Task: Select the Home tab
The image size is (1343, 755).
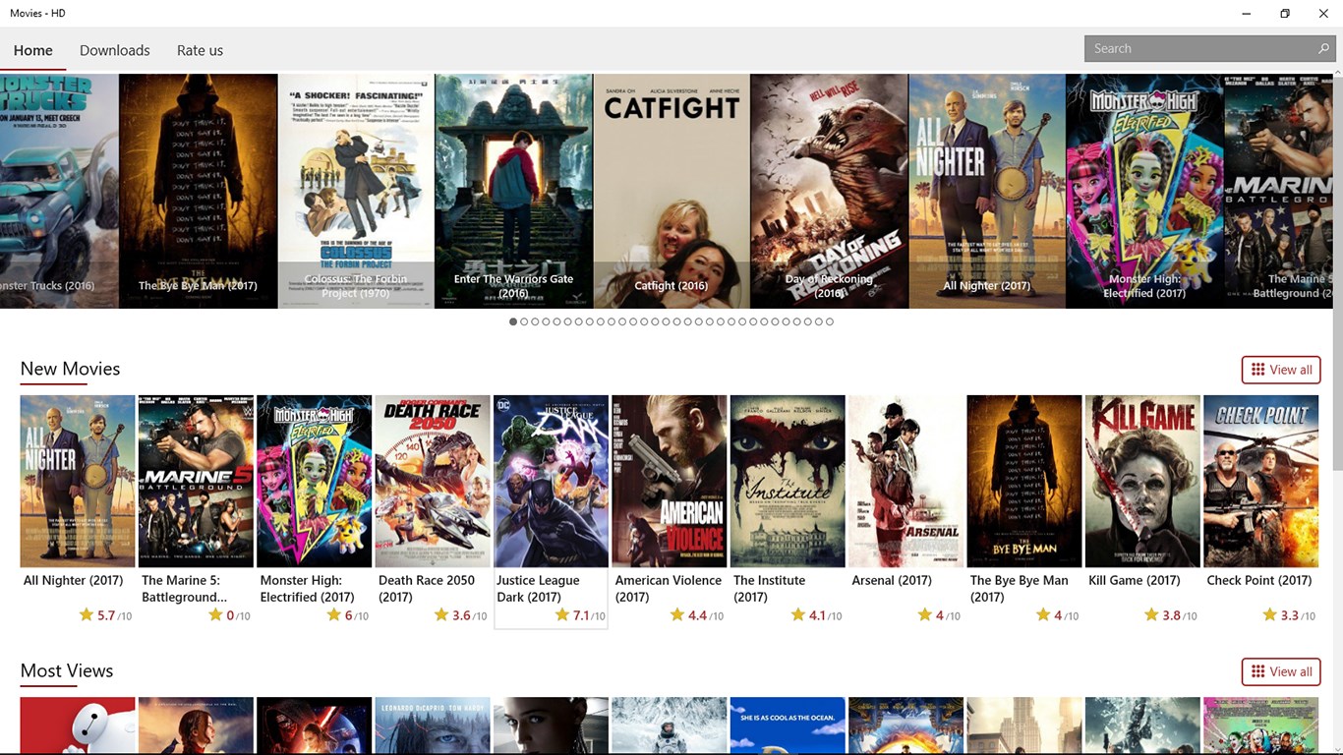Action: coord(33,49)
